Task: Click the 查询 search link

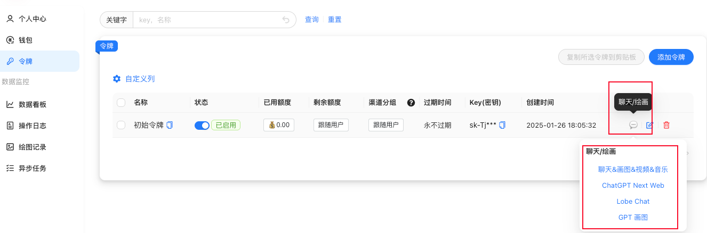Action: 312,20
